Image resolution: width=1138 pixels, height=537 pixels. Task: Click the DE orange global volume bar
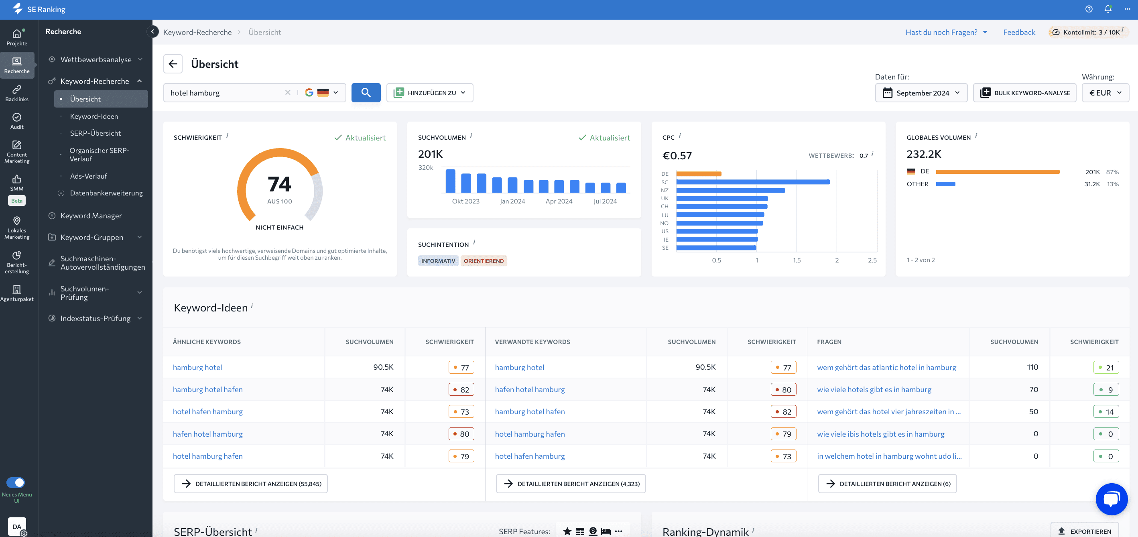(998, 172)
